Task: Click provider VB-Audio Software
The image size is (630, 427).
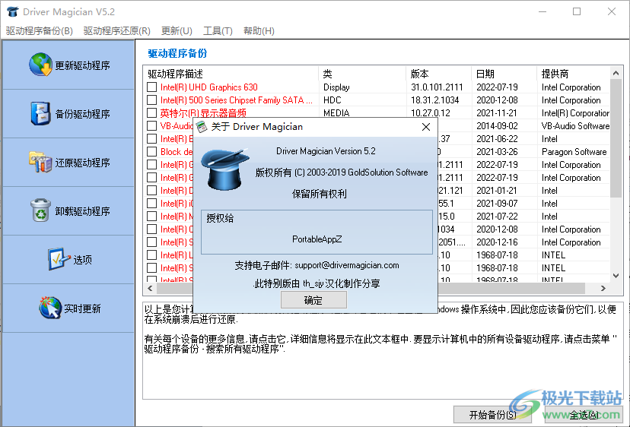Action: point(575,125)
